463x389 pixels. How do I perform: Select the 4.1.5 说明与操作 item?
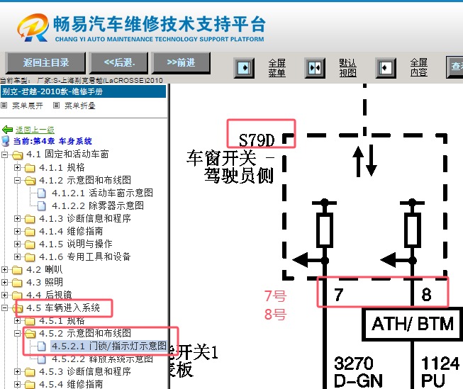pyautogui.click(x=76, y=244)
